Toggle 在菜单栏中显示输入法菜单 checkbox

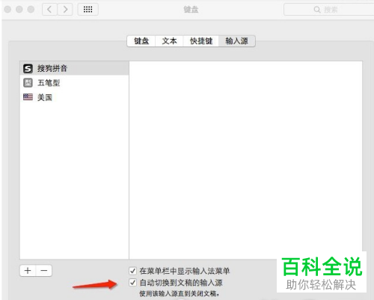point(133,271)
